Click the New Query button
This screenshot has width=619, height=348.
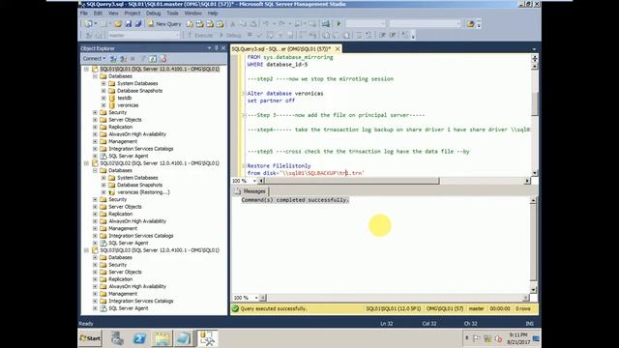click(x=164, y=24)
